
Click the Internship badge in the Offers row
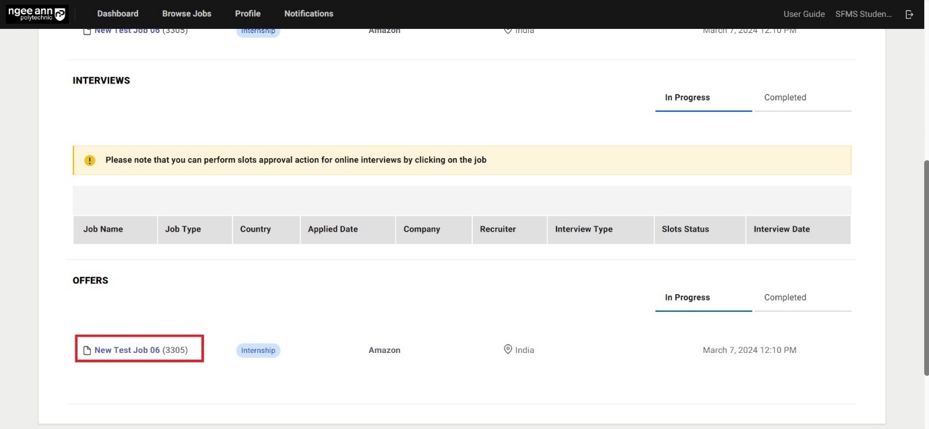click(x=258, y=351)
